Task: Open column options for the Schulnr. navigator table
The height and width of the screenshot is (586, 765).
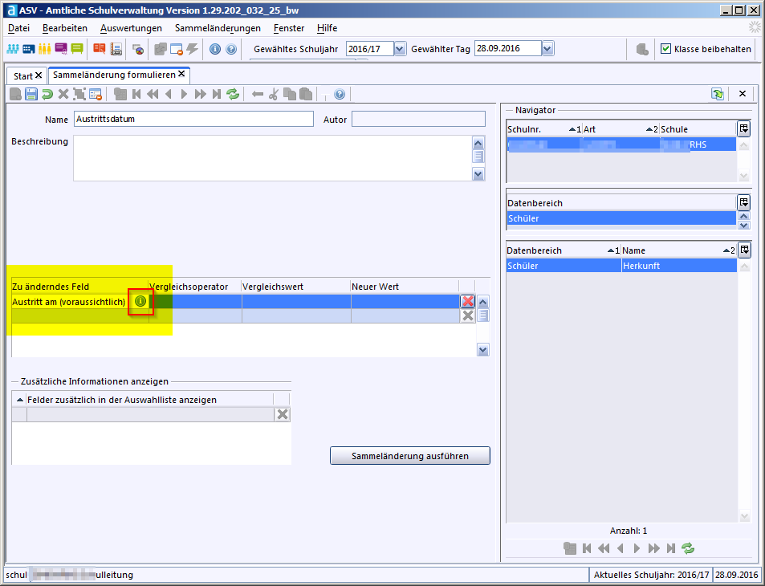Action: 743,128
